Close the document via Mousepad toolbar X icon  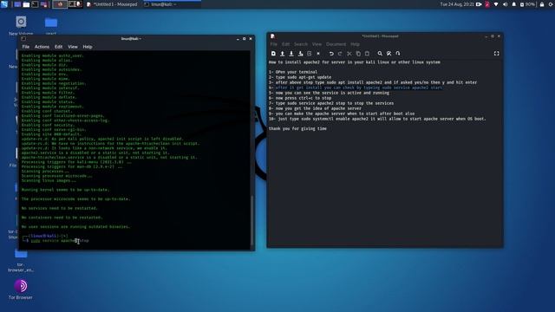[318, 54]
